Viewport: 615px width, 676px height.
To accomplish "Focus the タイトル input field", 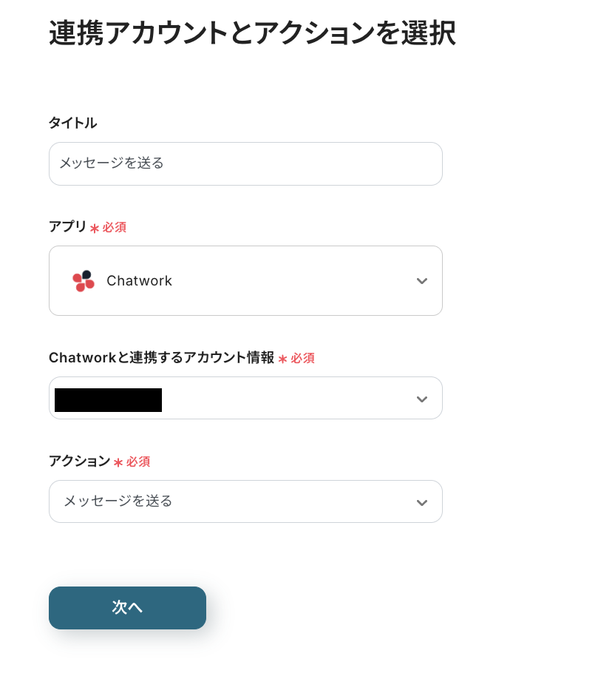I will click(245, 163).
